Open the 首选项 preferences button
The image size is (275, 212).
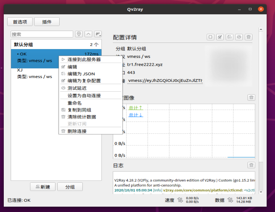[x=20, y=22]
